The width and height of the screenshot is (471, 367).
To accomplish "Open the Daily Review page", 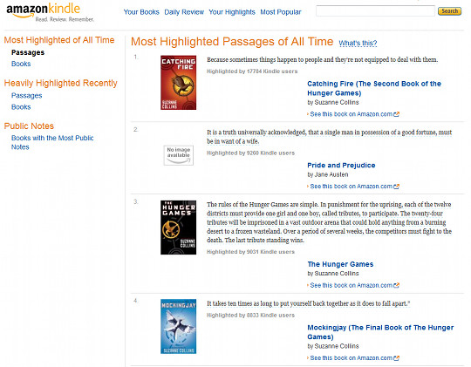I will (x=184, y=12).
